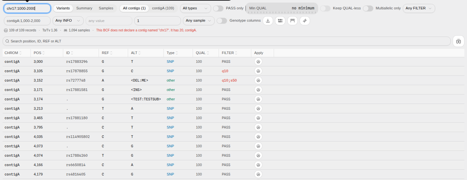Image resolution: width=467 pixels, height=180 pixels.
Task: Click the red chr17 contig warning message
Action: 146,30
